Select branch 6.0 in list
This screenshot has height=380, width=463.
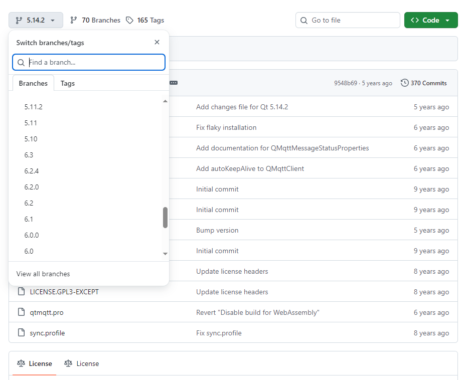(29, 251)
